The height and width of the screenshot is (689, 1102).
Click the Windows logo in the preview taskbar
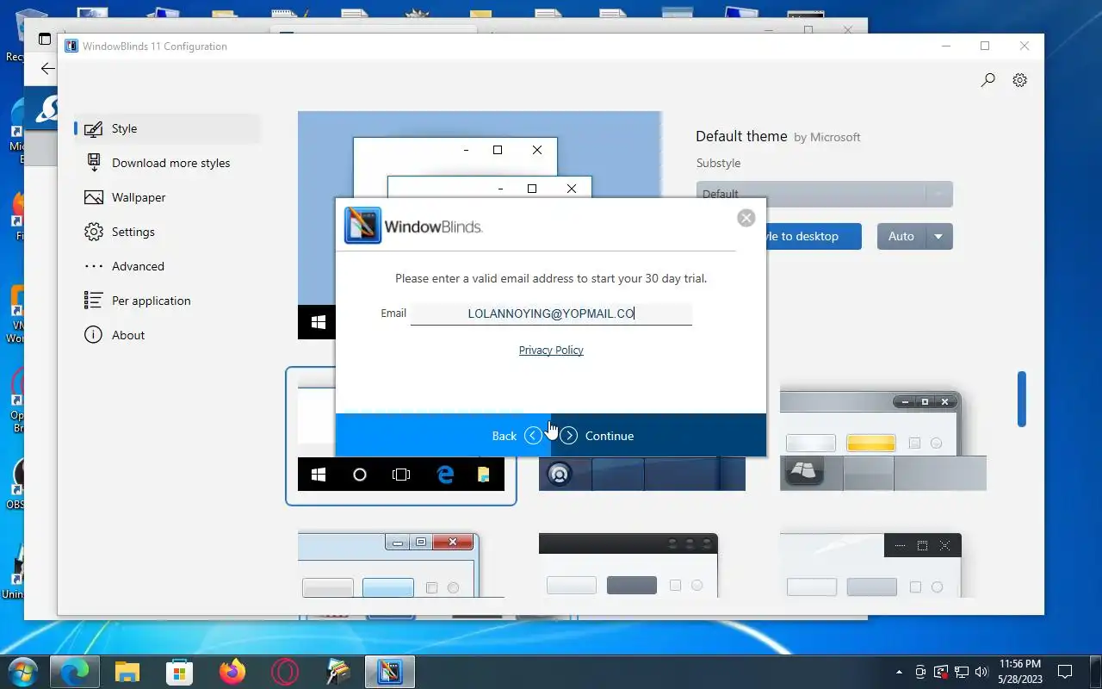(318, 322)
